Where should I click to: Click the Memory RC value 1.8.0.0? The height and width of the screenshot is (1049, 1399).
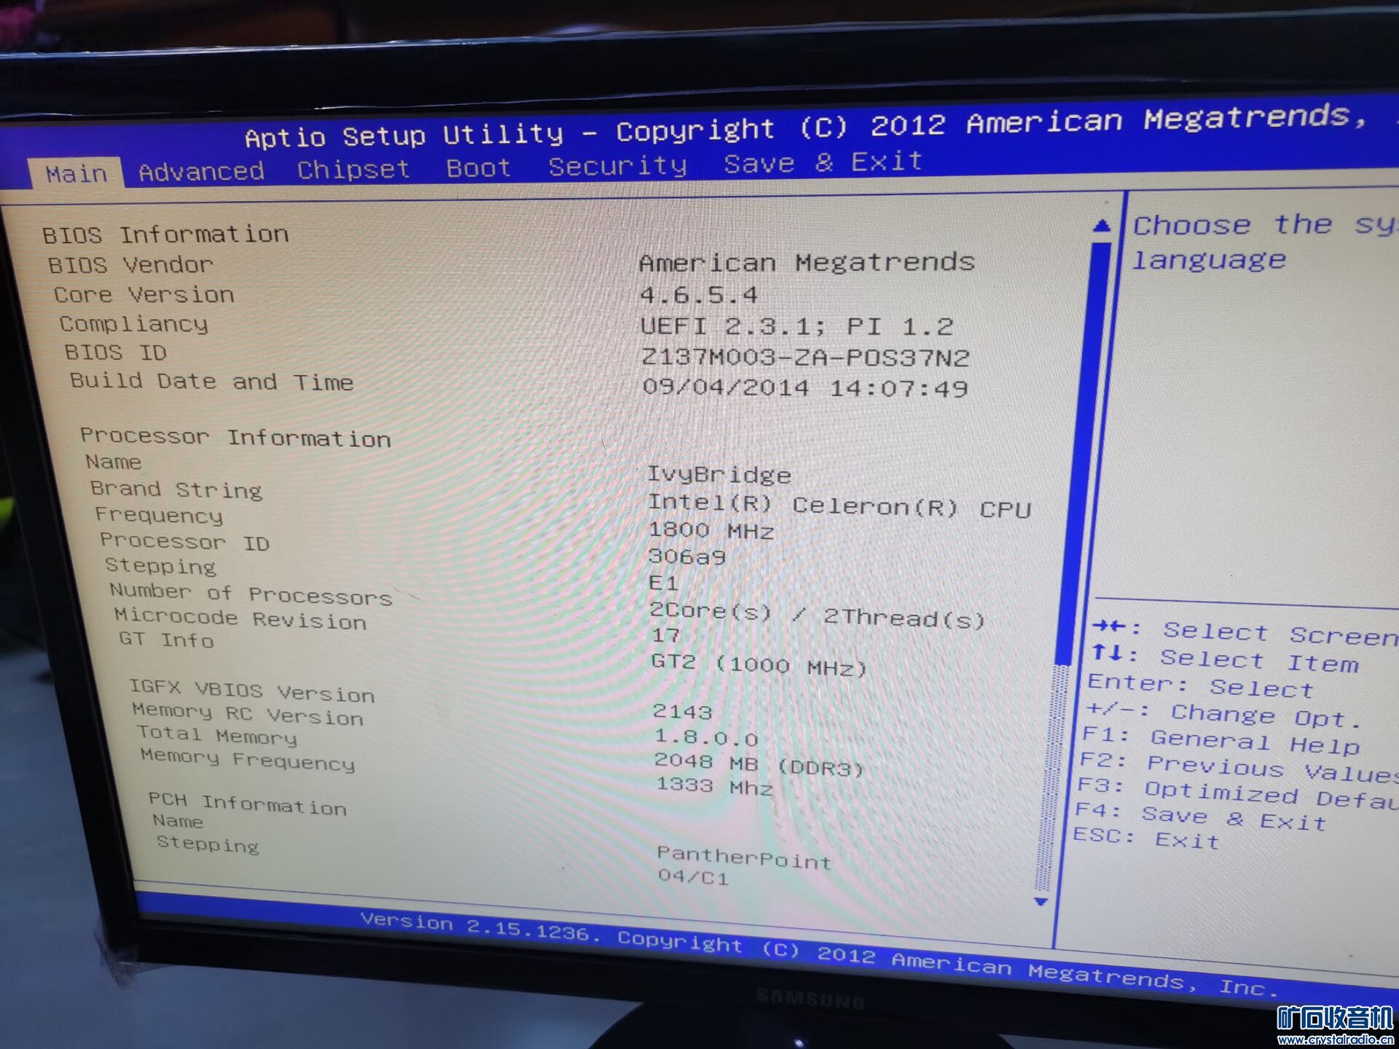(x=706, y=738)
